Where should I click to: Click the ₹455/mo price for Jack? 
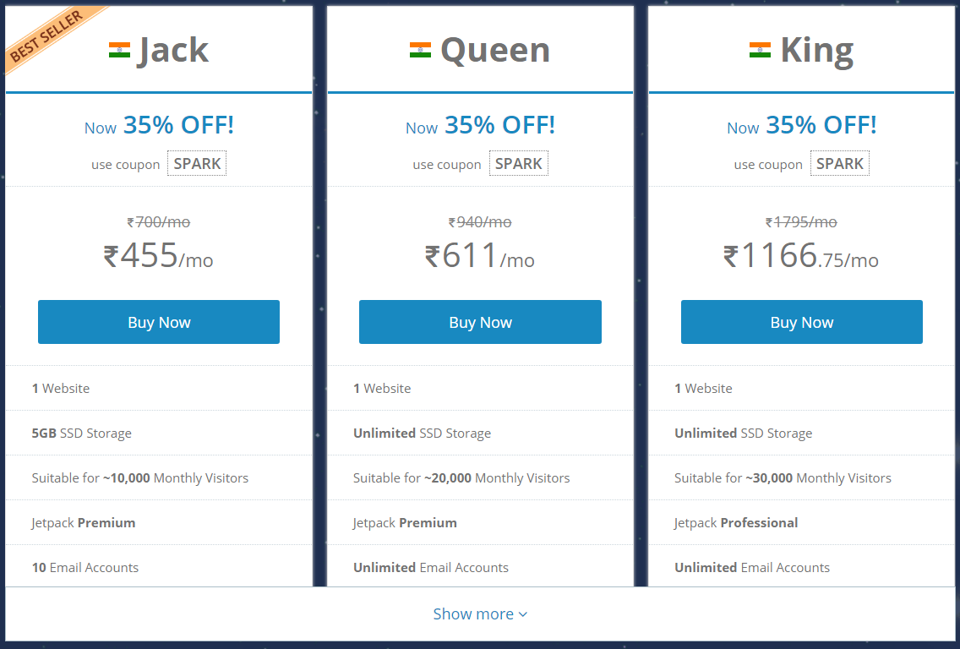159,255
